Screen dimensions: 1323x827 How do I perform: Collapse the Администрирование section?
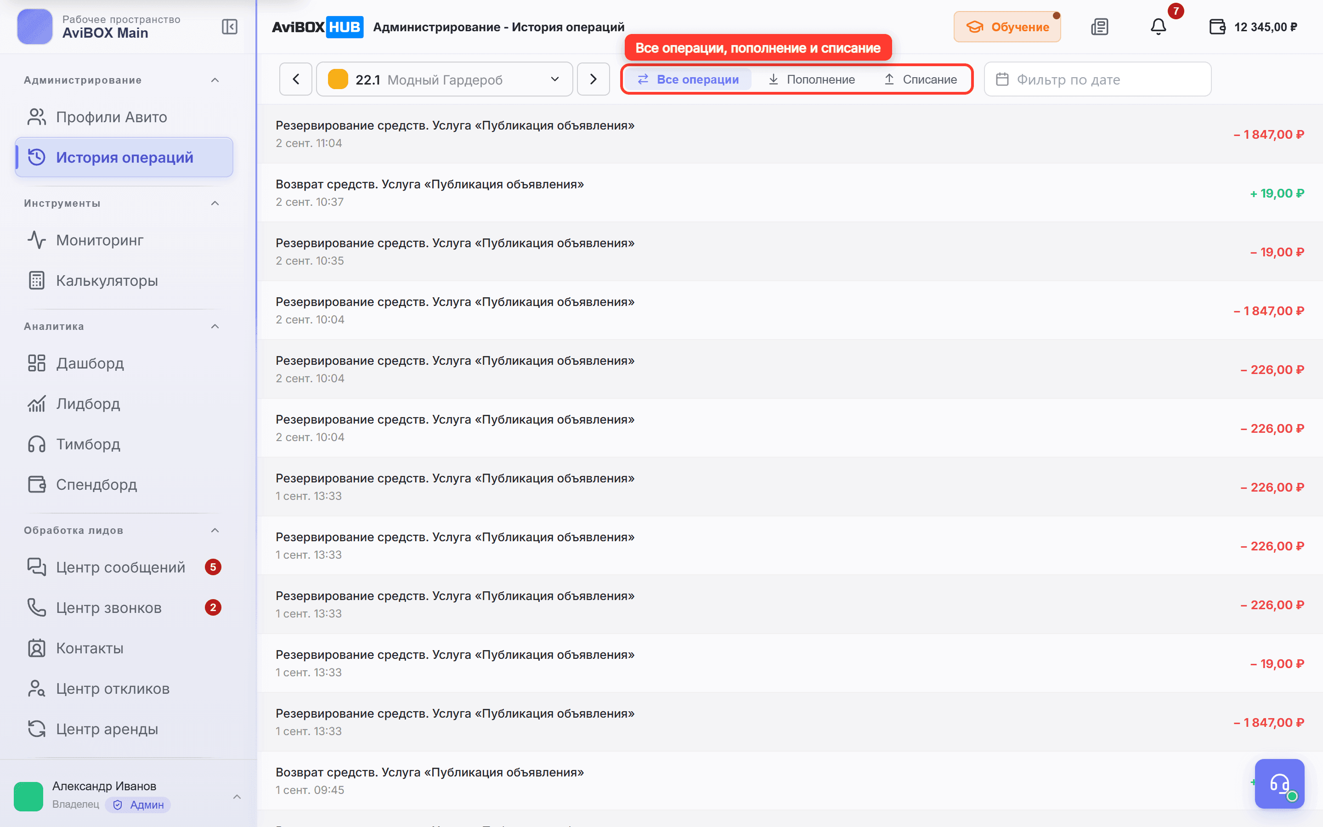[x=215, y=80]
